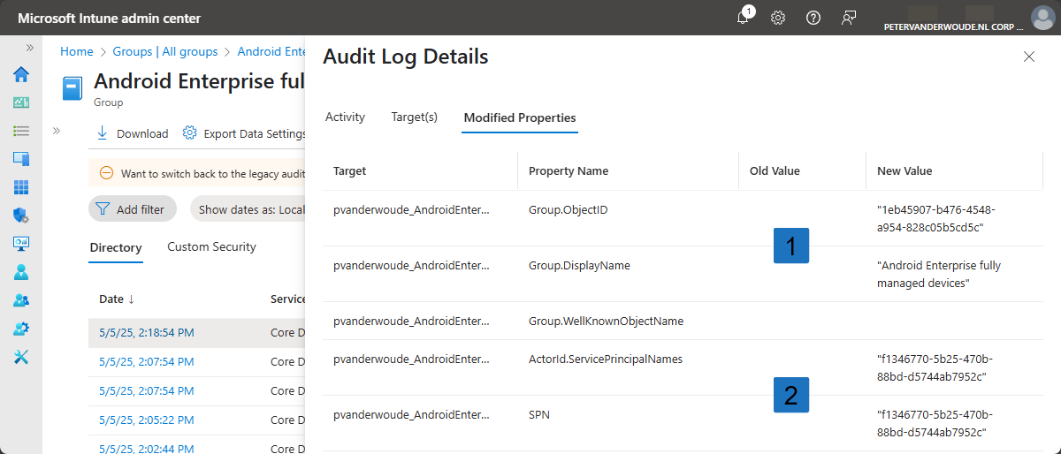Screen dimensions: 1061x454
Task: Open the settings gear in top bar
Action: click(778, 18)
